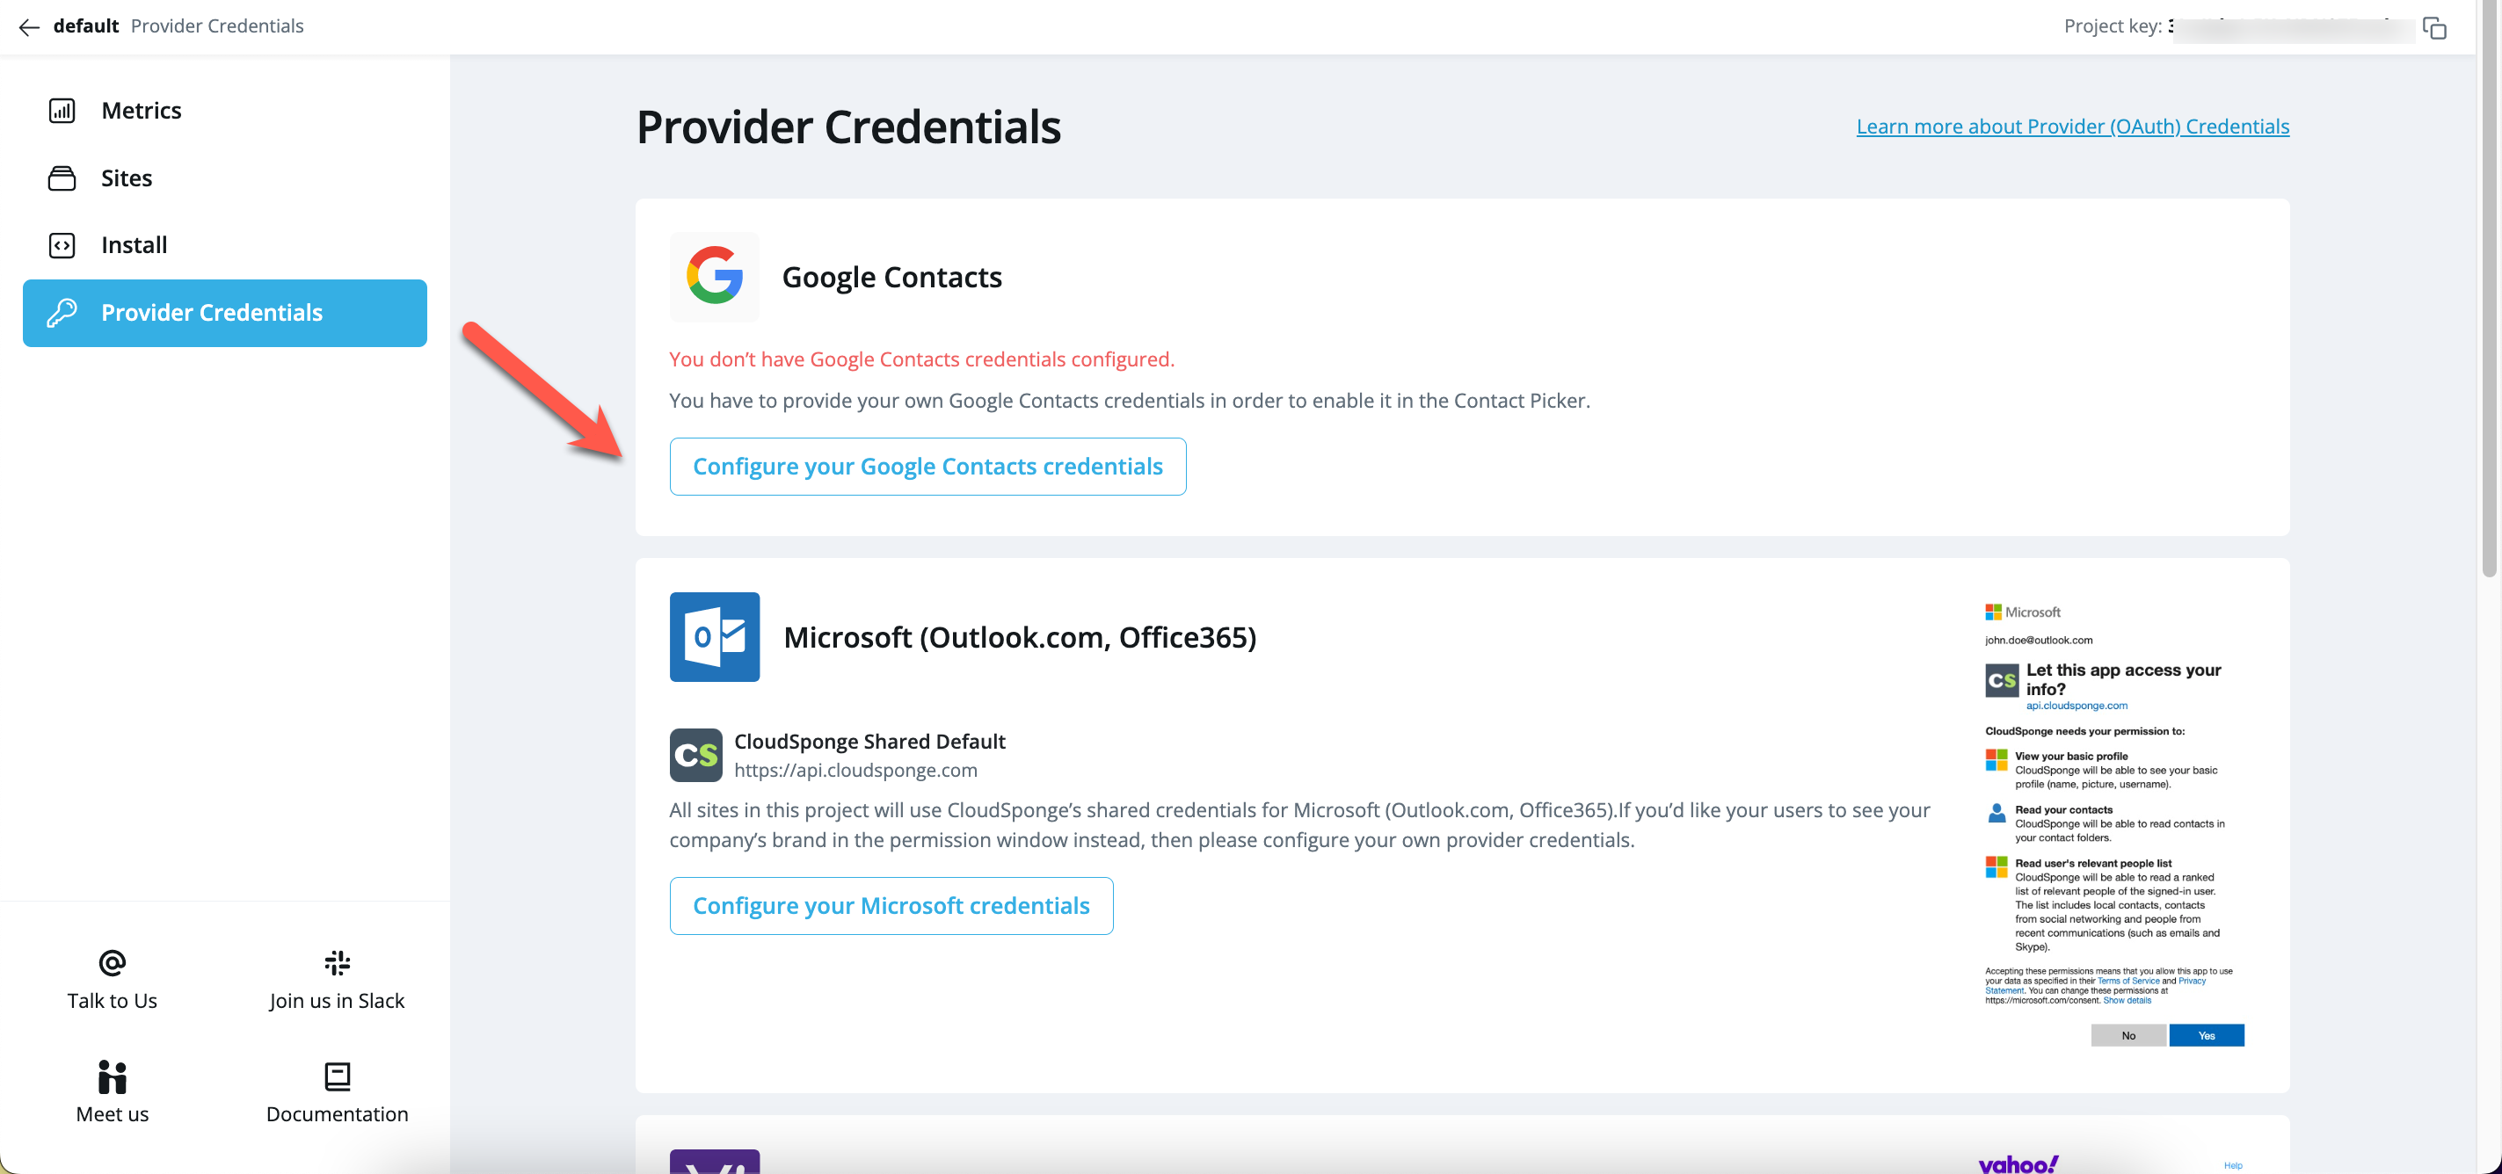
Task: Click the Yes button in Microsoft preview
Action: [x=2207, y=1035]
